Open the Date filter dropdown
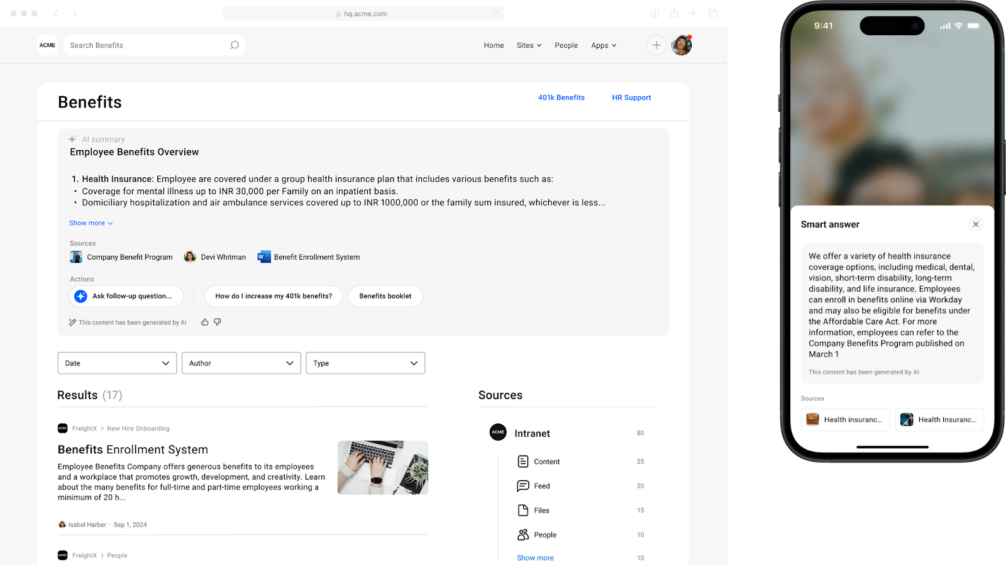Image resolution: width=1006 pixels, height=565 pixels. (117, 363)
